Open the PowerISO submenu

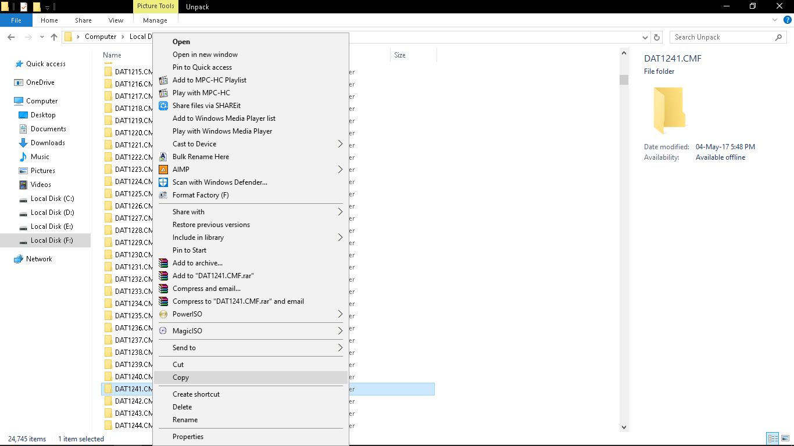pos(251,314)
